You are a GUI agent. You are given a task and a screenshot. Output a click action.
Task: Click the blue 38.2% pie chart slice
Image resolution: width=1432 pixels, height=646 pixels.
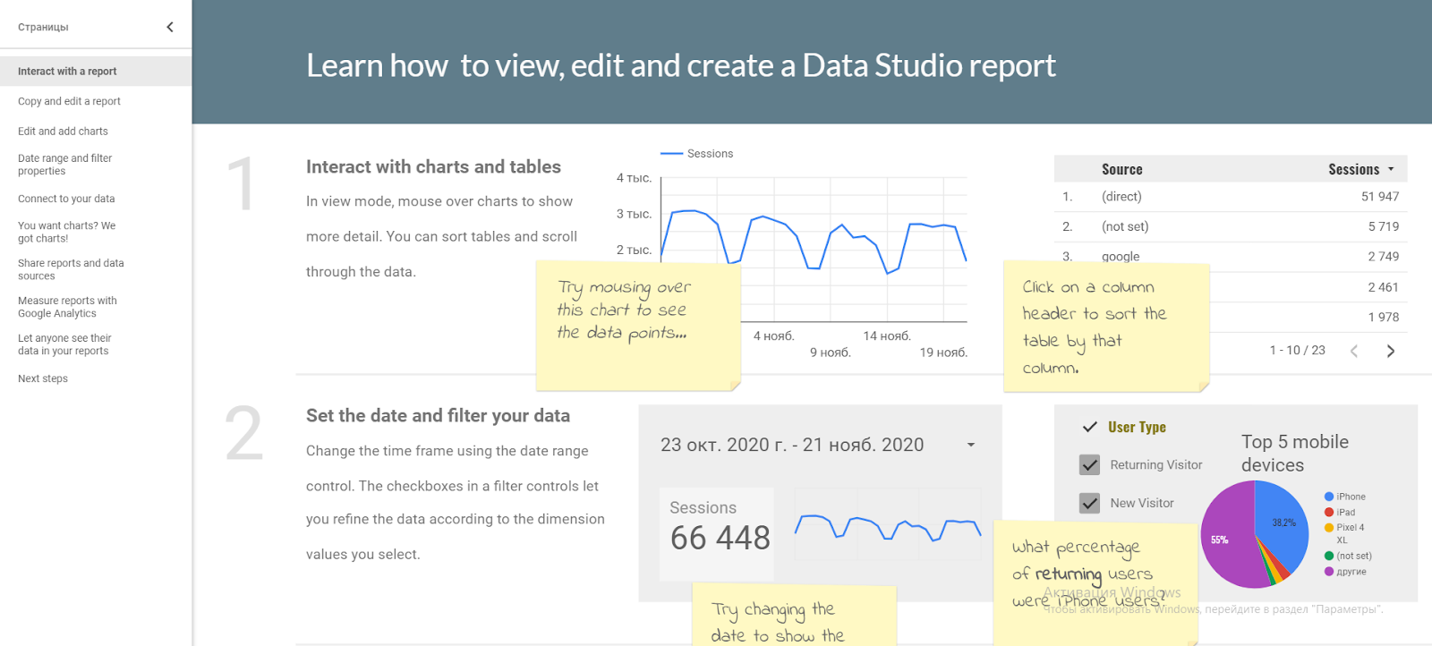point(1284,522)
